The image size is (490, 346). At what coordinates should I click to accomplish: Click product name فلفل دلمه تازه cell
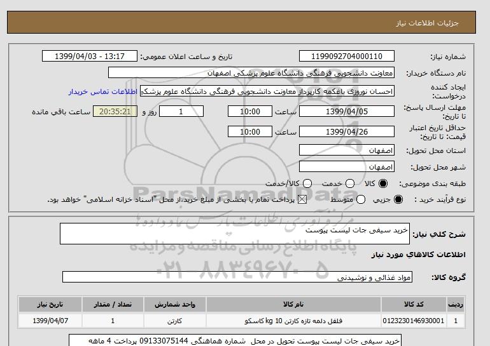click(293, 321)
